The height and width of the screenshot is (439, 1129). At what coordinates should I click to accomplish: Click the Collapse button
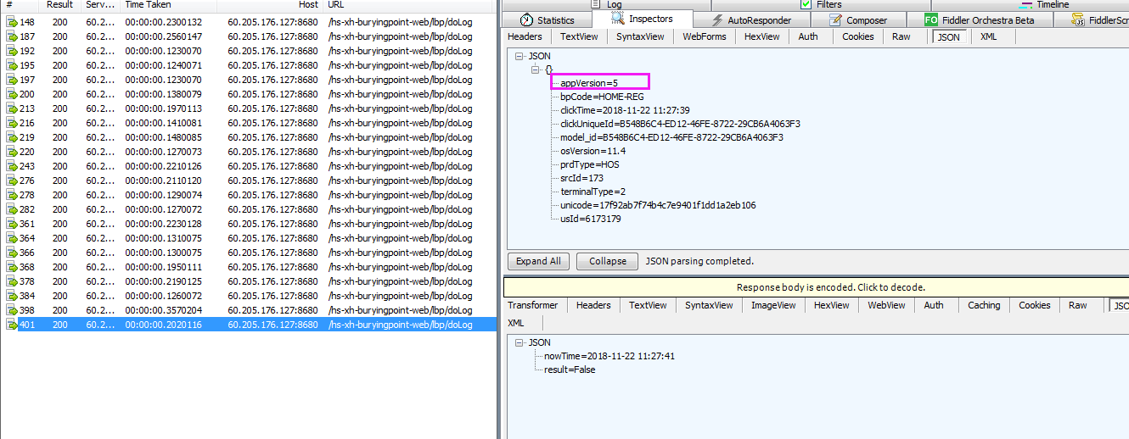[607, 261]
